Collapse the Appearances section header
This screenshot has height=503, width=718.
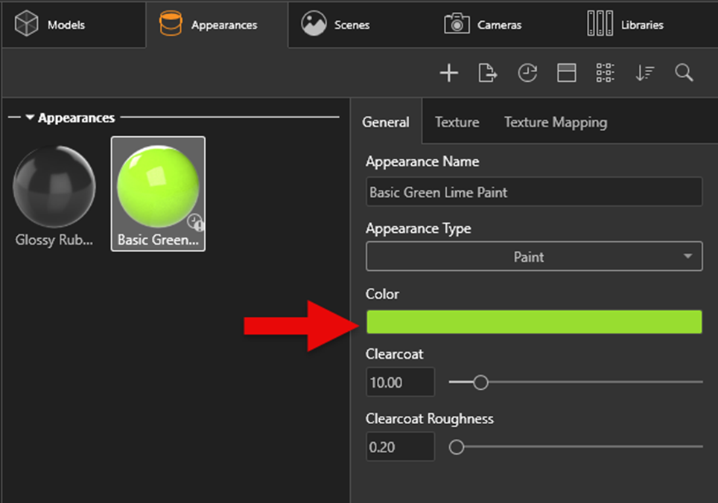[x=28, y=118]
